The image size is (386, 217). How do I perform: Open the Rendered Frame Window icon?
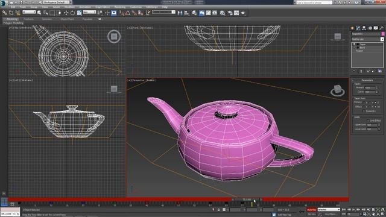point(236,13)
